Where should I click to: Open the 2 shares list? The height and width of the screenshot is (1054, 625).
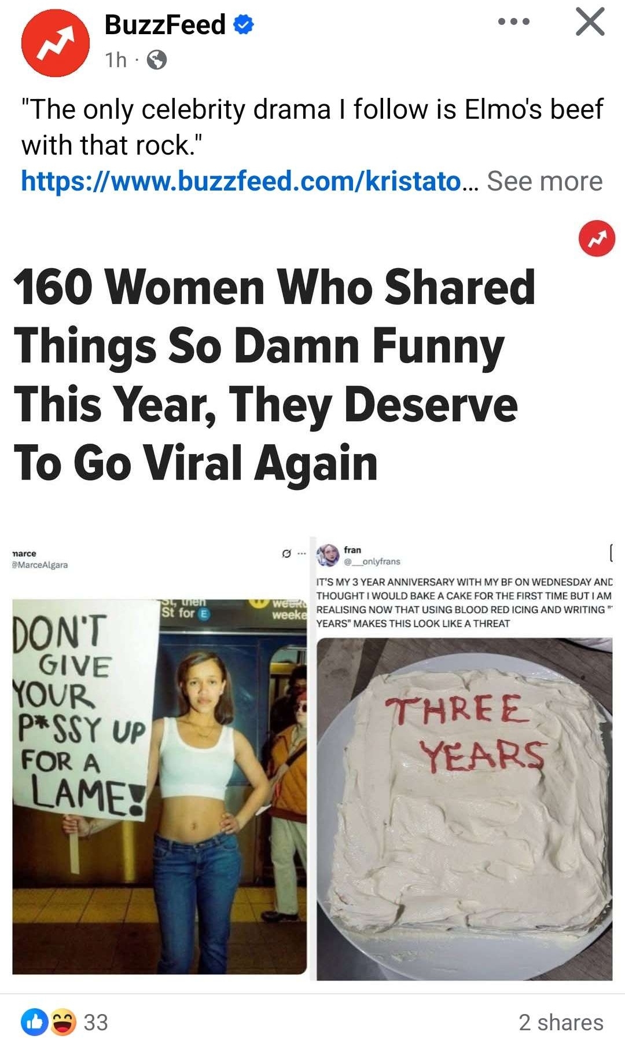[x=561, y=1023]
